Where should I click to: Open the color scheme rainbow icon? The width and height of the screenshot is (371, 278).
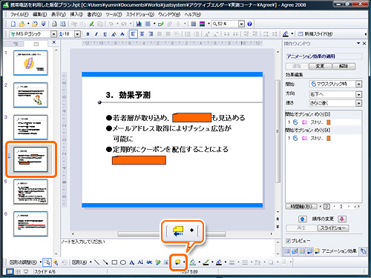[202, 24]
